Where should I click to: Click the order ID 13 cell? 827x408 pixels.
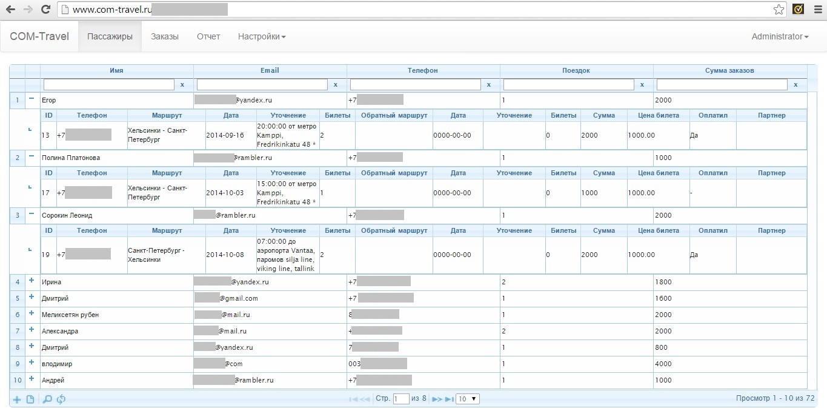click(48, 135)
